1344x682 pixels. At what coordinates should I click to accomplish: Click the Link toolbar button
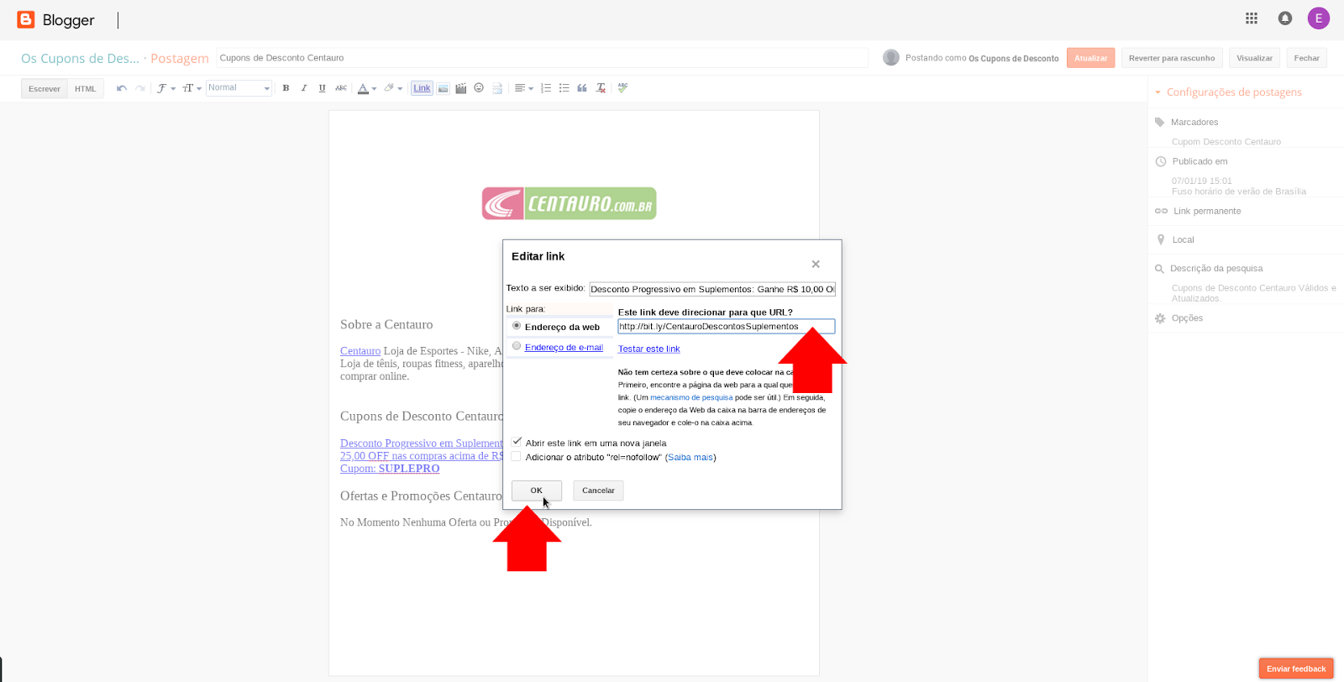422,88
